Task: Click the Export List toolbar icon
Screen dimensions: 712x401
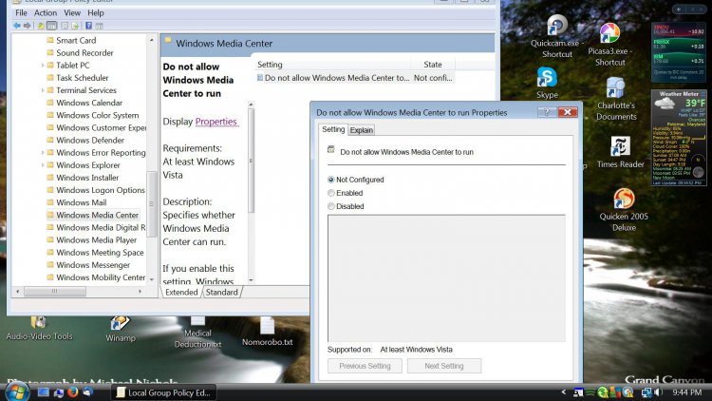Action: tap(75, 26)
